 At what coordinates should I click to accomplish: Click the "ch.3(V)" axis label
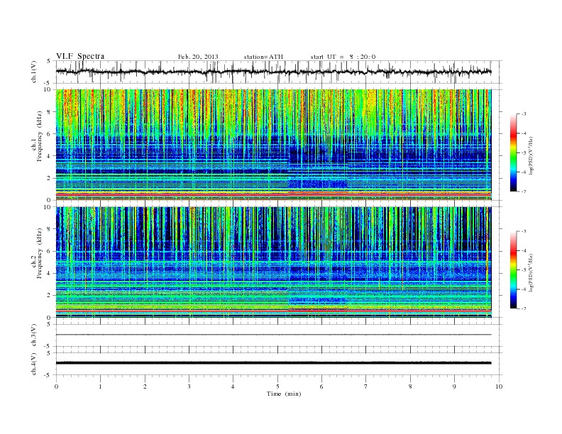(34, 335)
